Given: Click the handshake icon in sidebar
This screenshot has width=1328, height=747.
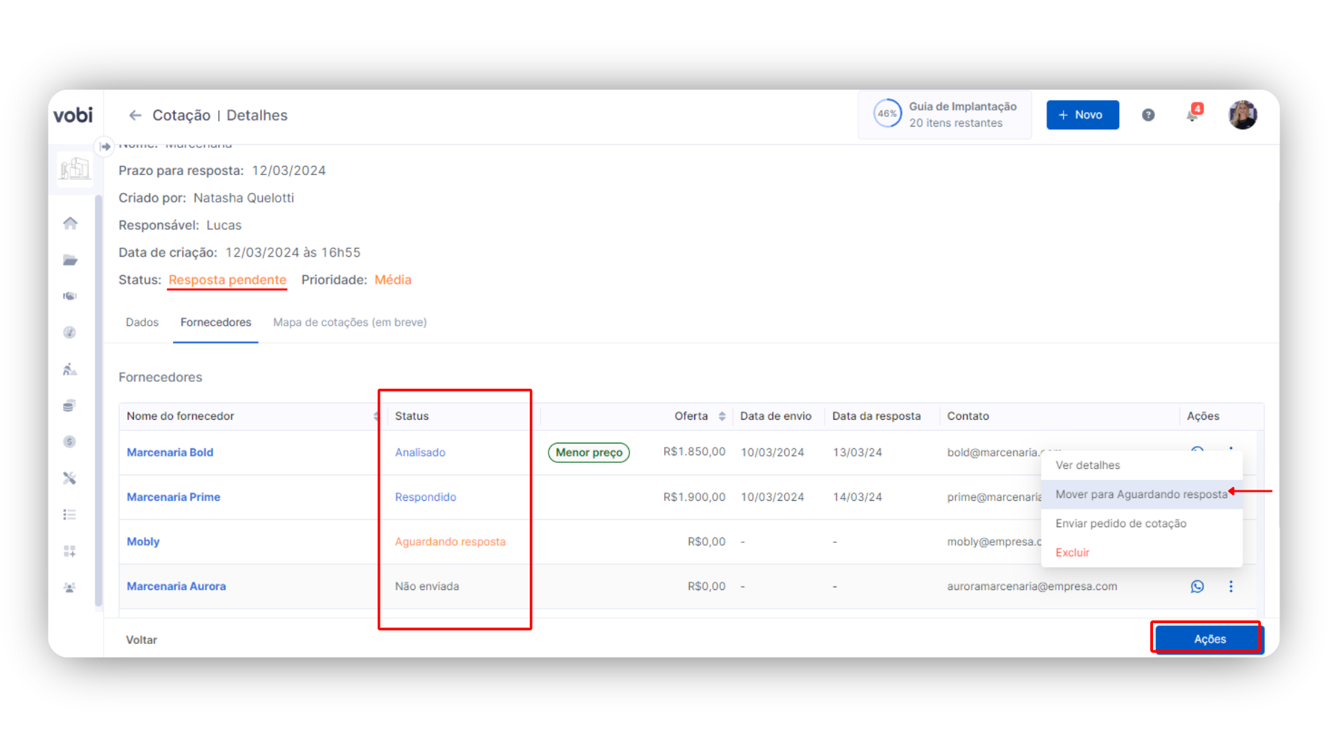Looking at the screenshot, I should click(70, 296).
